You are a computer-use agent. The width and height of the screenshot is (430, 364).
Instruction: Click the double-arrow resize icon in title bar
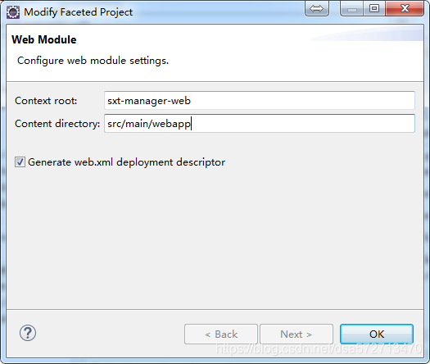click(x=317, y=9)
